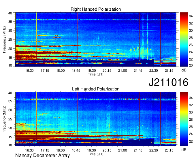The width and height of the screenshot is (196, 159).
Task: Click "34" value on Right Handed color bar
Action: [x=191, y=16]
